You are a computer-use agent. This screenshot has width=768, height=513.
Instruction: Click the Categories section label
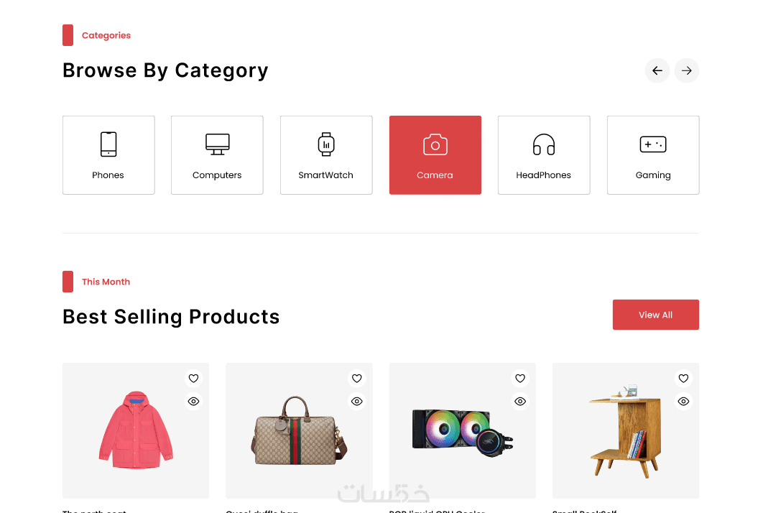pyautogui.click(x=106, y=35)
